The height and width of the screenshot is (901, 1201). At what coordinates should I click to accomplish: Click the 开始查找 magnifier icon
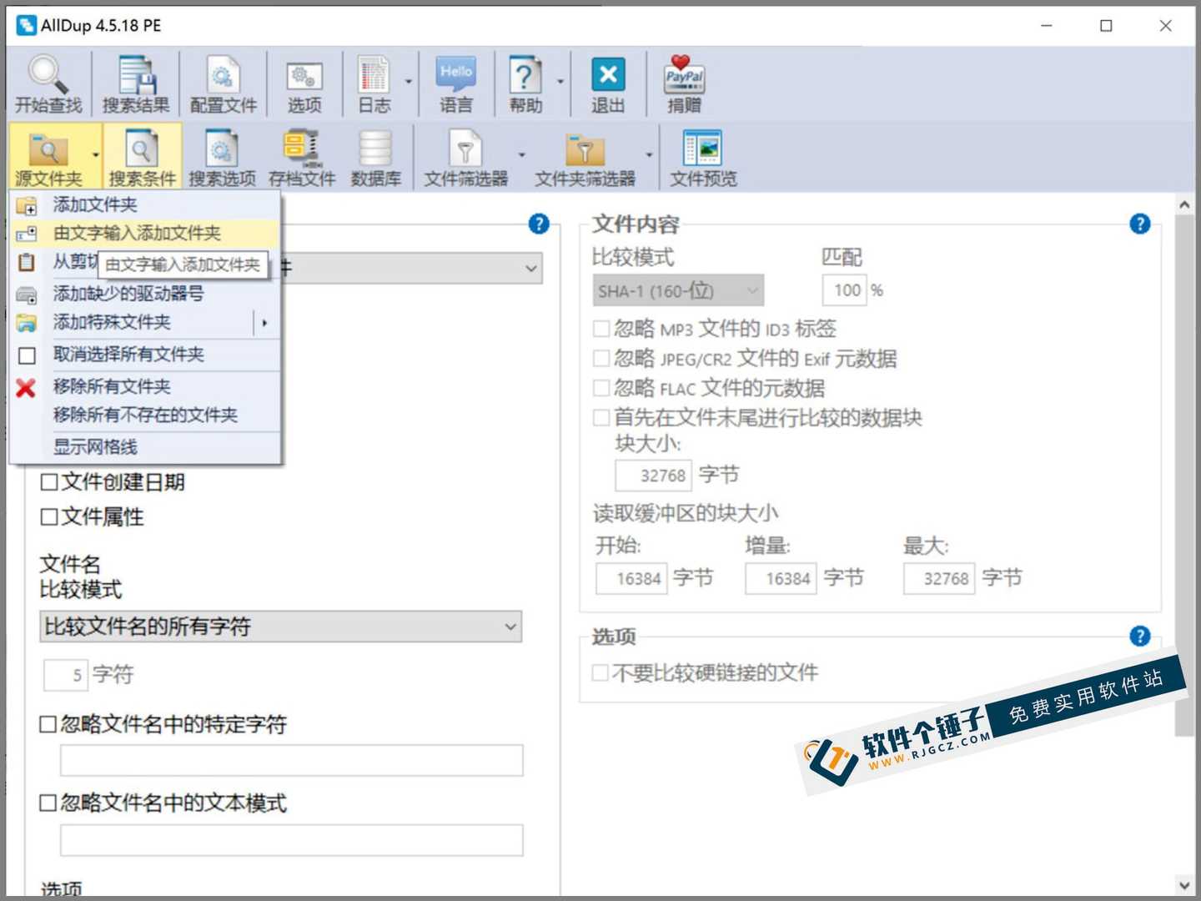tap(47, 76)
